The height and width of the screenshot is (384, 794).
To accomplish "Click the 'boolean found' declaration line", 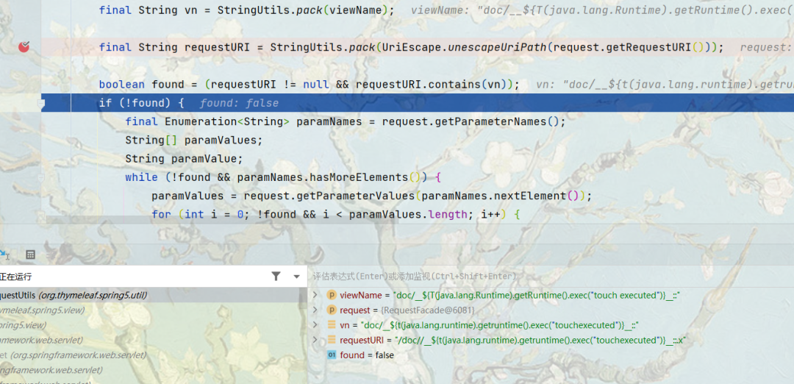I will [310, 85].
